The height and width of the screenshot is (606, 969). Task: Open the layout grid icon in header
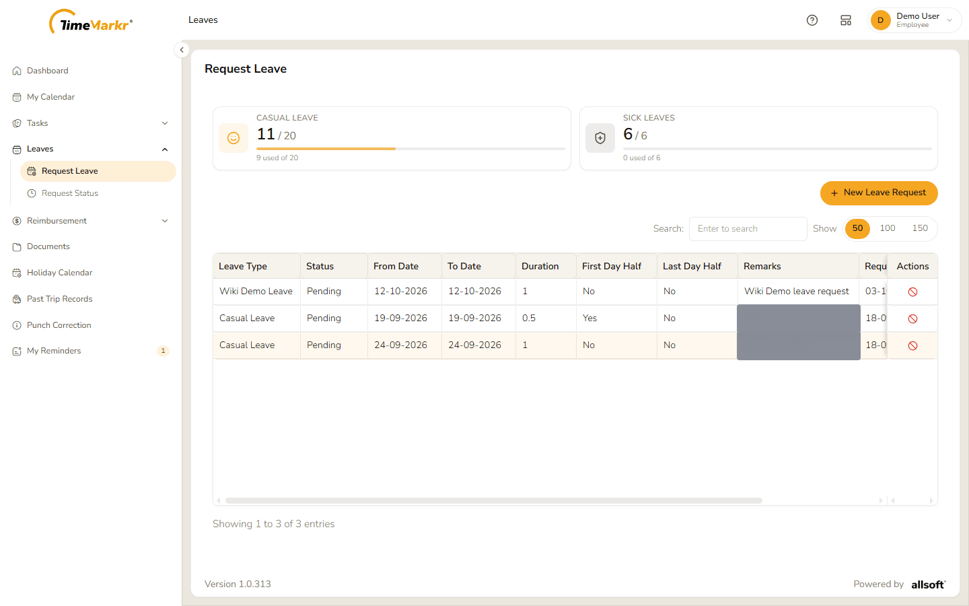coord(846,20)
